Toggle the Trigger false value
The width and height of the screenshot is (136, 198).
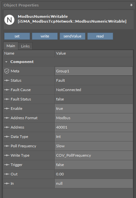(x=94, y=165)
